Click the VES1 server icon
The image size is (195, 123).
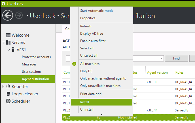tap(13, 50)
